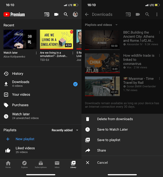
Task: Tap Cancel in the bottom sheet
Action: point(102,162)
